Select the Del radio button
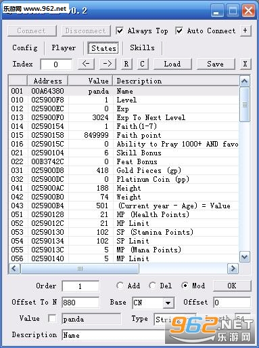Viewport: 259px width, 348px height. [x=153, y=286]
